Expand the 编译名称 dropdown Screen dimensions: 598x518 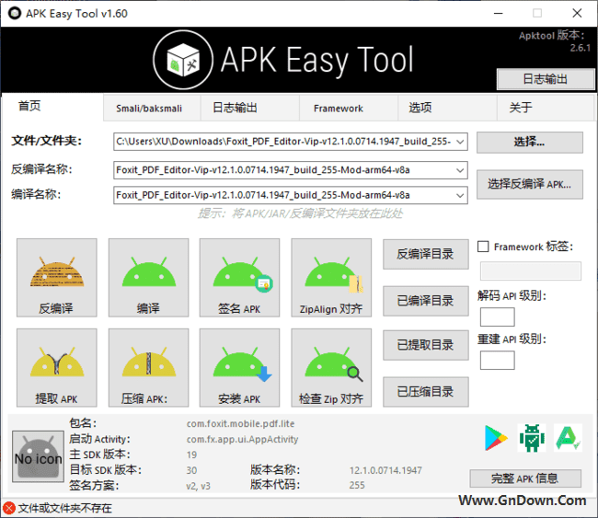click(x=460, y=195)
